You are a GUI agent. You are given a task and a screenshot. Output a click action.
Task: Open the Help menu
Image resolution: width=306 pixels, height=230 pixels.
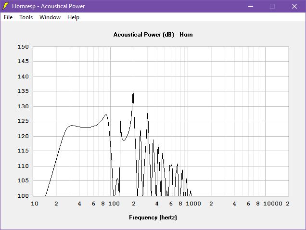[73, 17]
